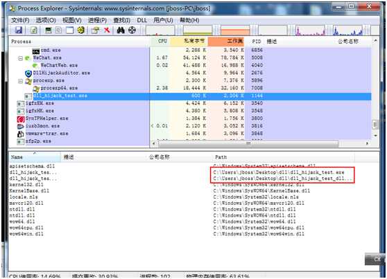
Task: Open the System Information toolbar icon
Action: click(x=48, y=30)
